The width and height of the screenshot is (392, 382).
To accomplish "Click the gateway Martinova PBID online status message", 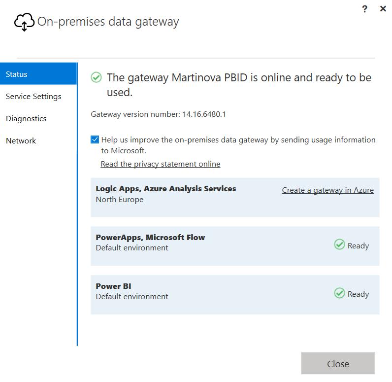I will (239, 85).
